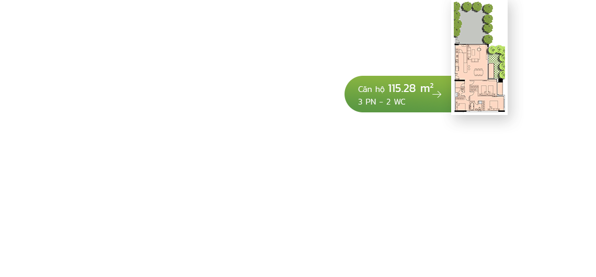Select the bottom-left bedroom of the plan
Viewport: 596px width, 277px height.
460,105
